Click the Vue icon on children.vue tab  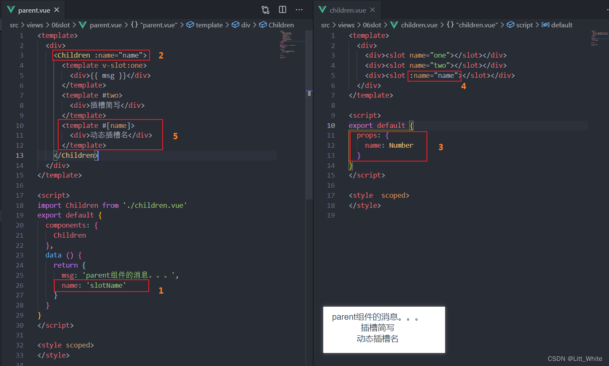322,10
